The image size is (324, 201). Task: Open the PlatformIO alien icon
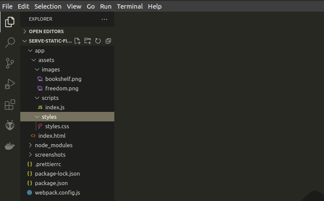[10, 125]
